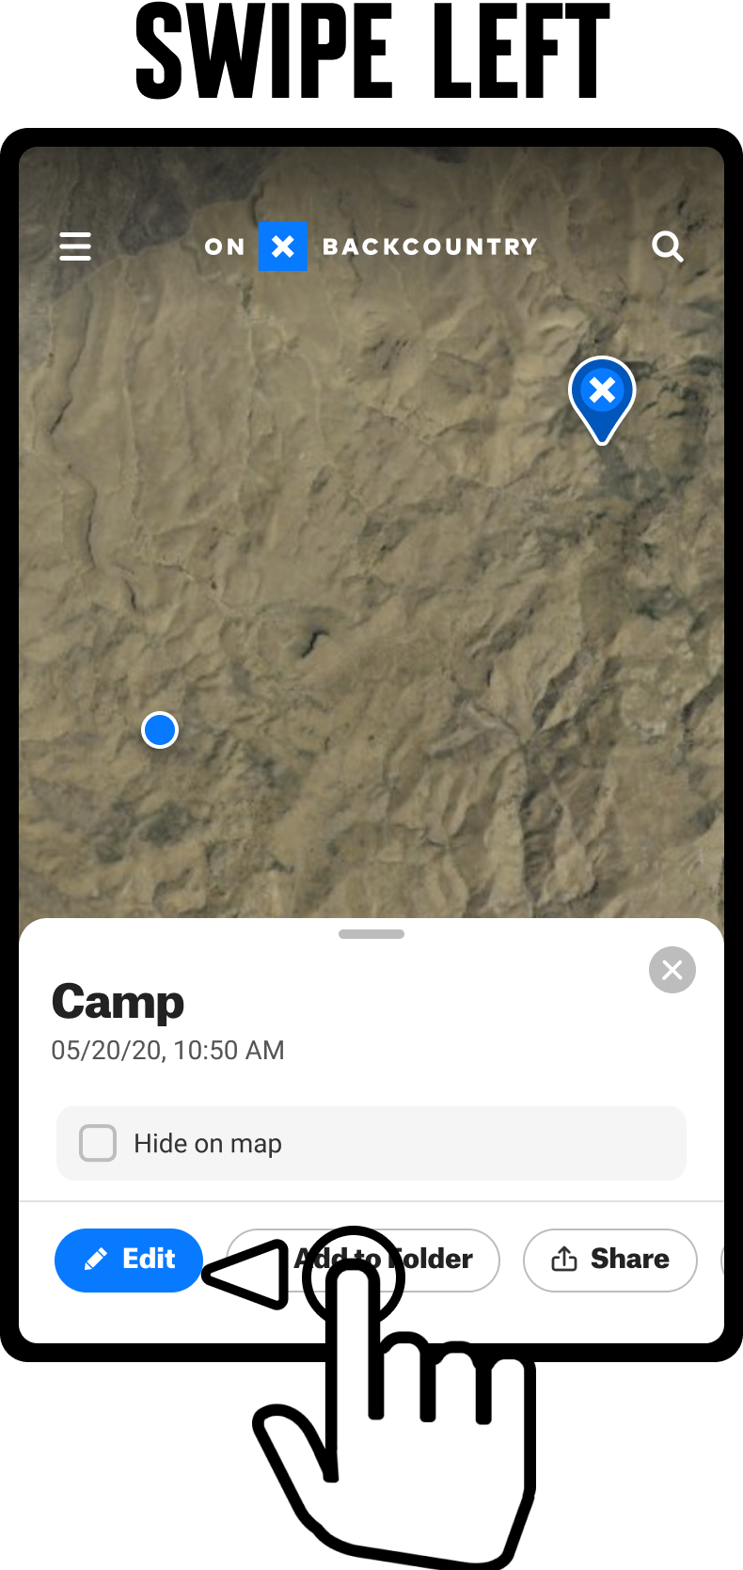Close the Camp waypoint card
Screen dimensions: 743x1570
coord(672,970)
